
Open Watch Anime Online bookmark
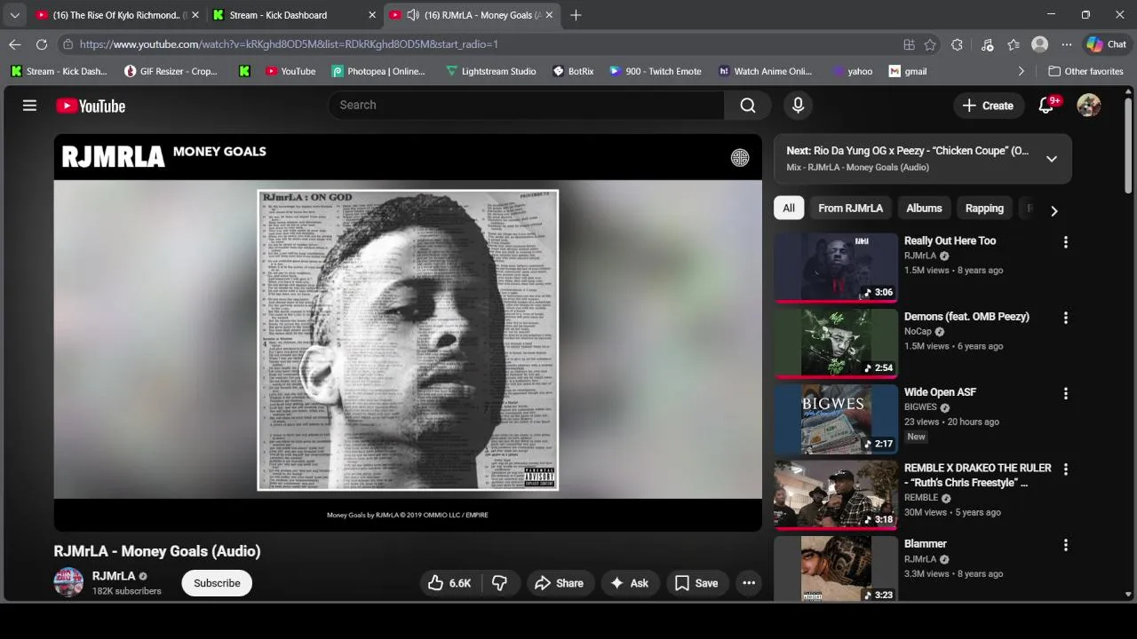[x=765, y=71]
